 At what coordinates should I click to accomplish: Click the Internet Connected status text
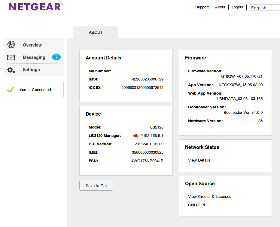34,89
